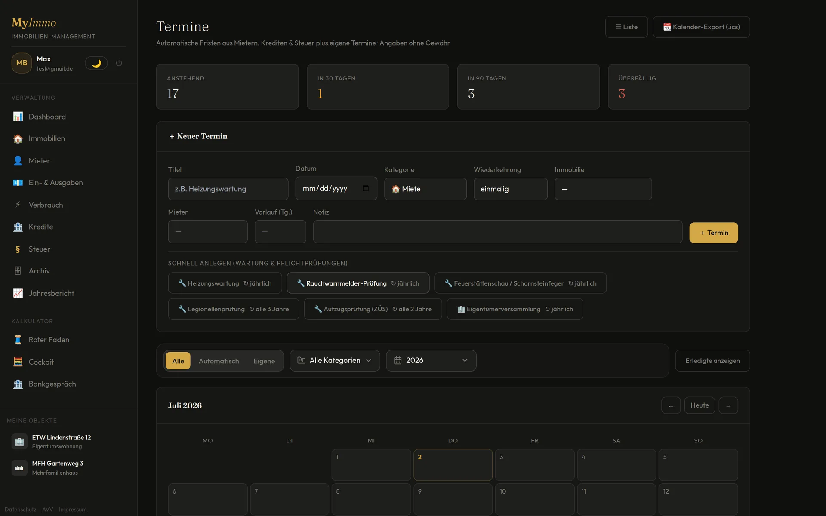
Task: Switch to Liste view
Action: (x=626, y=27)
